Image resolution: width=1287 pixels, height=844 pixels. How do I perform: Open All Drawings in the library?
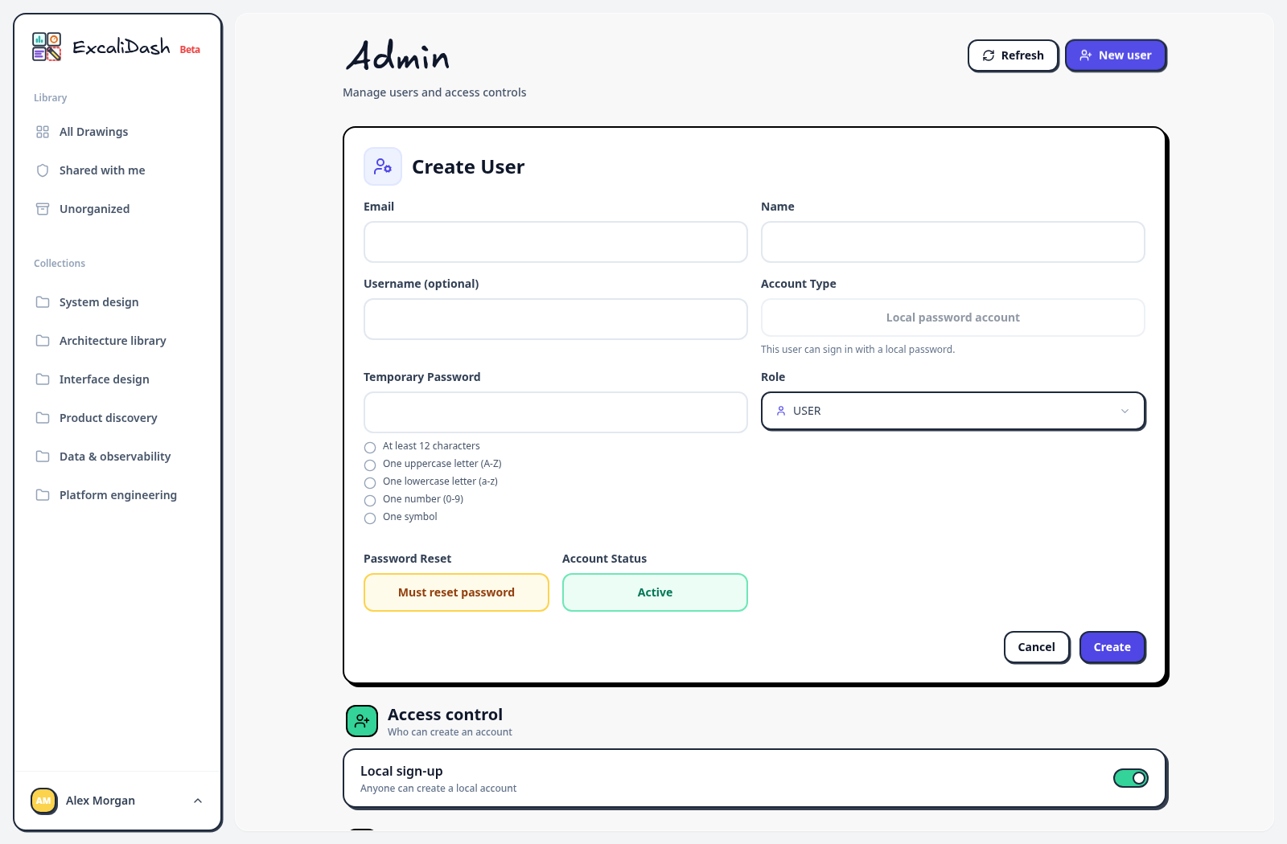[117, 132]
